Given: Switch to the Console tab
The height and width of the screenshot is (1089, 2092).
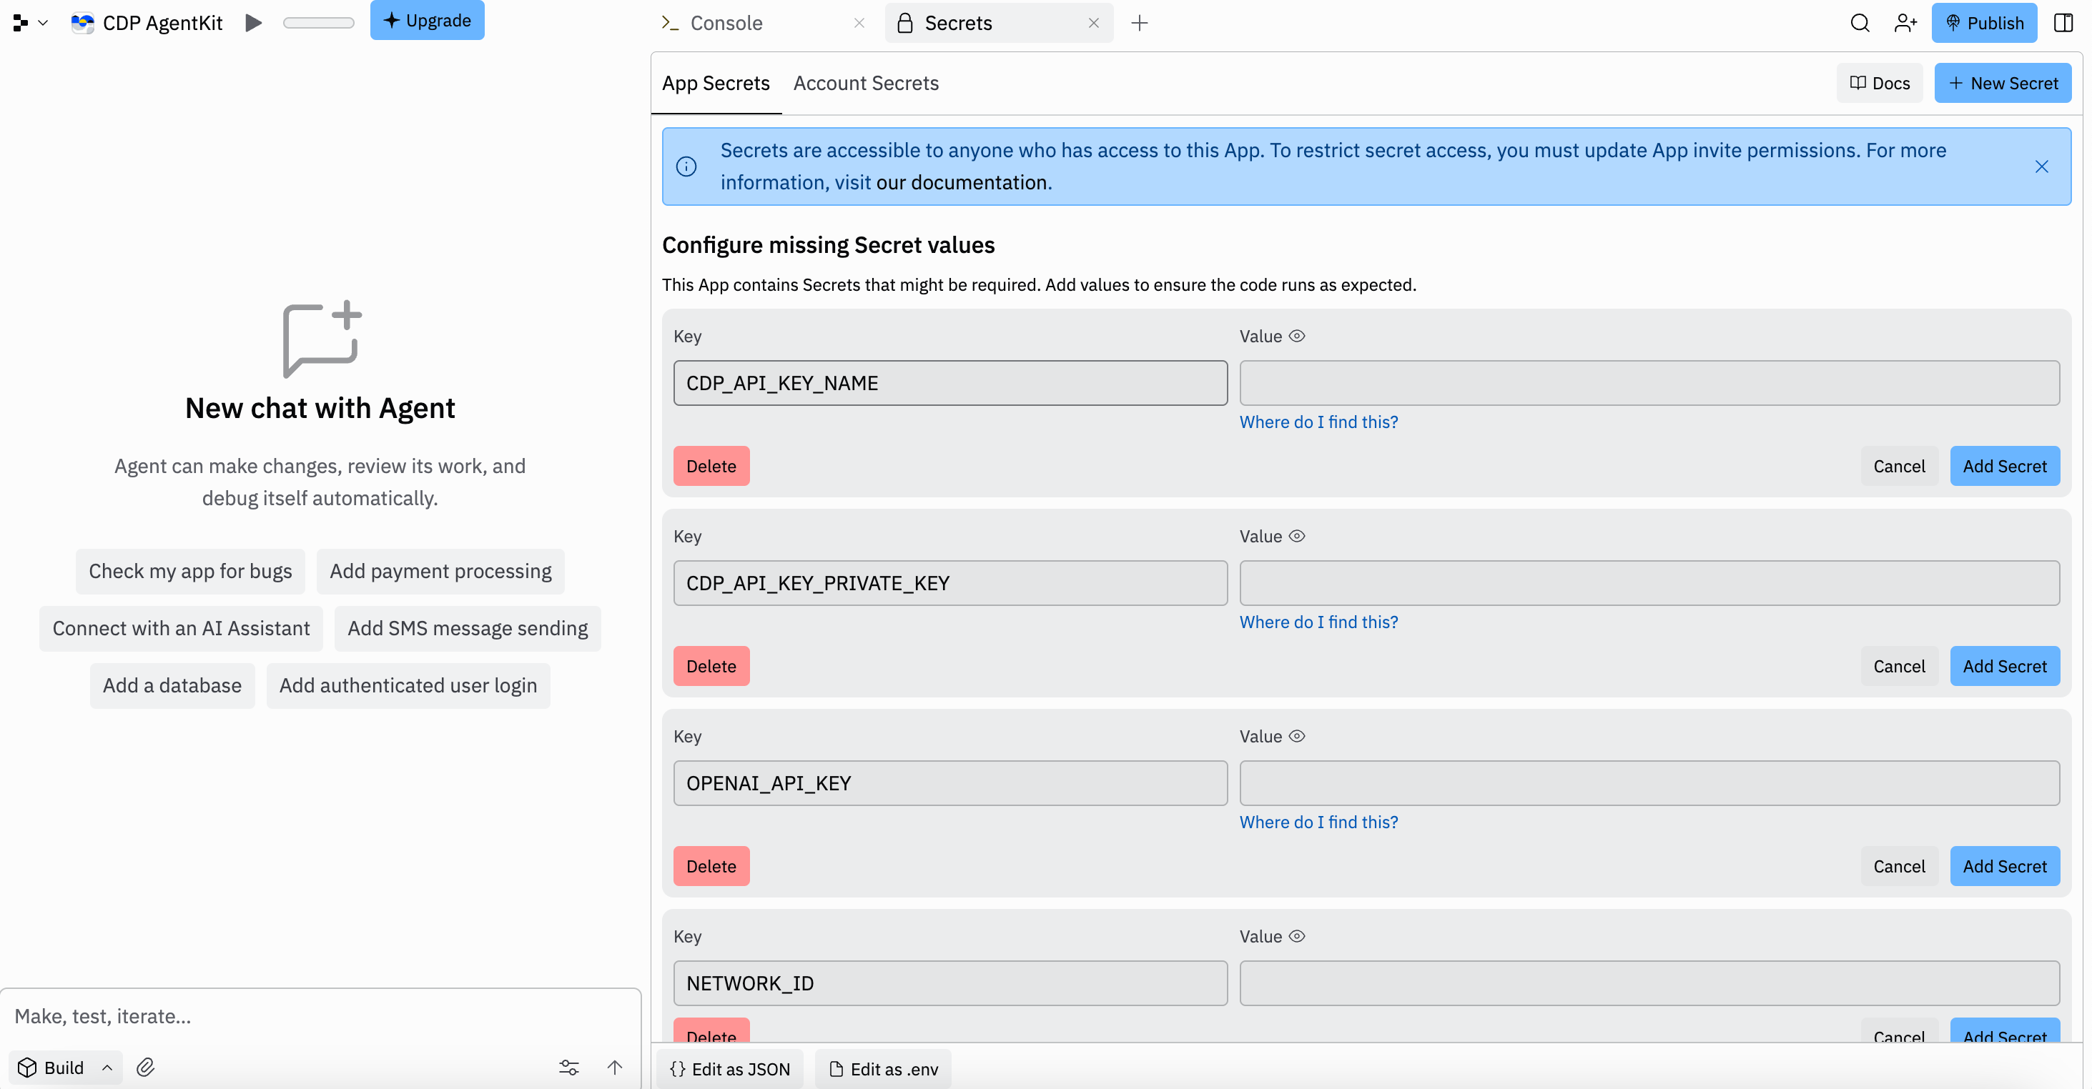Looking at the screenshot, I should click(x=726, y=23).
